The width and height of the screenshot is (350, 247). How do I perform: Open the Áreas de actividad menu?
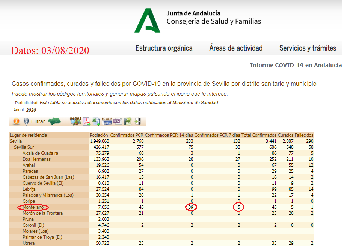click(x=236, y=48)
